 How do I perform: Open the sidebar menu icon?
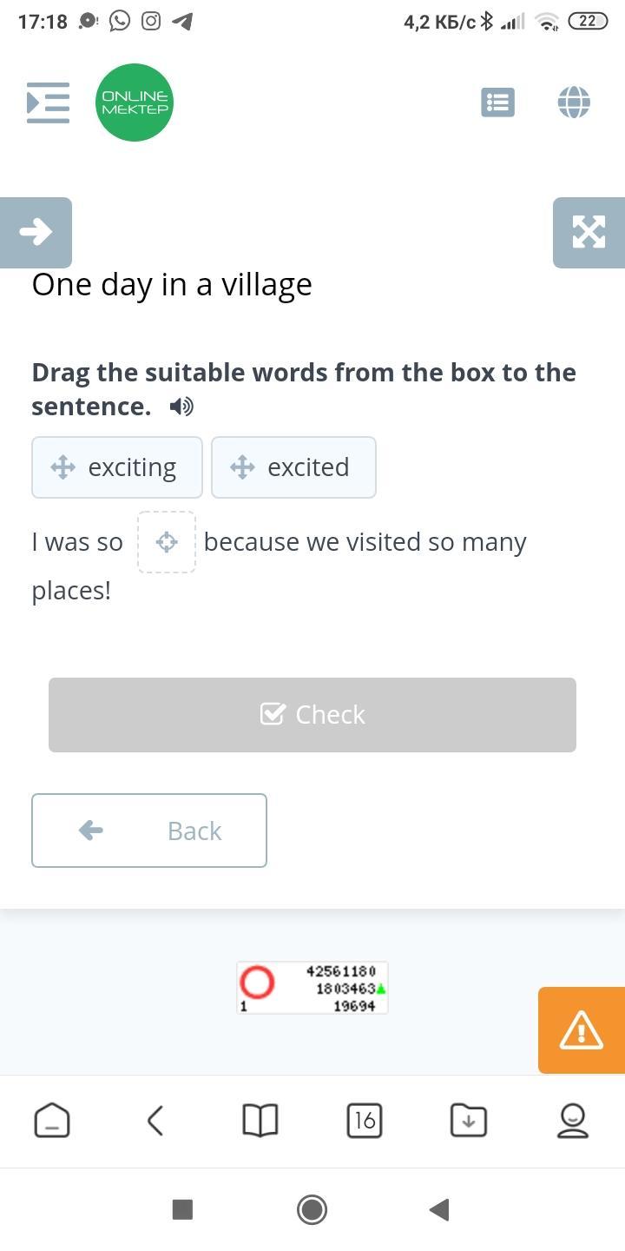48,103
